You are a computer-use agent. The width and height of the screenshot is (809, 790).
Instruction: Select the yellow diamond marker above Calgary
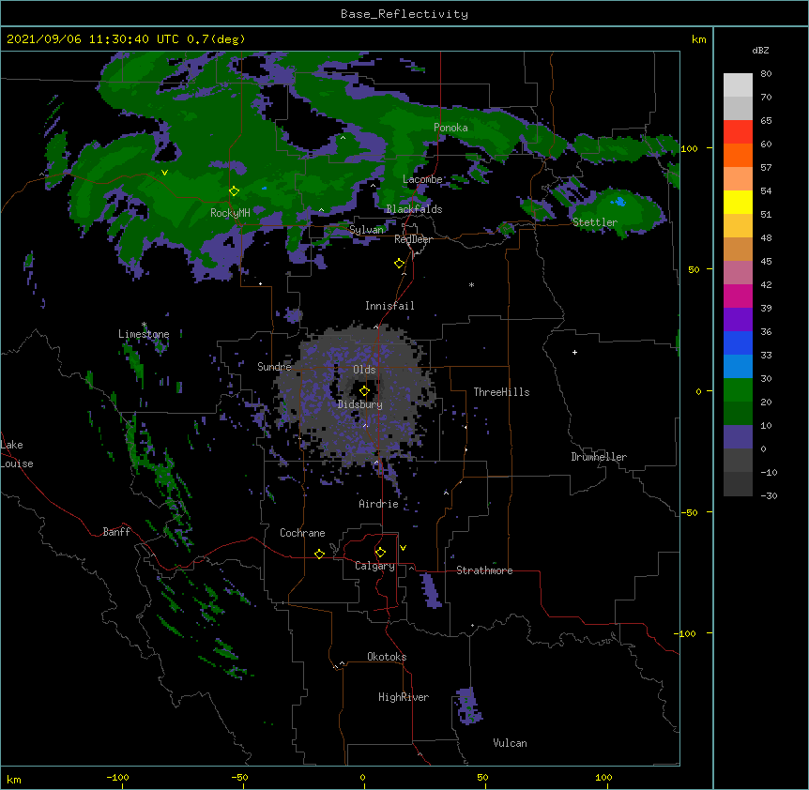coord(380,553)
